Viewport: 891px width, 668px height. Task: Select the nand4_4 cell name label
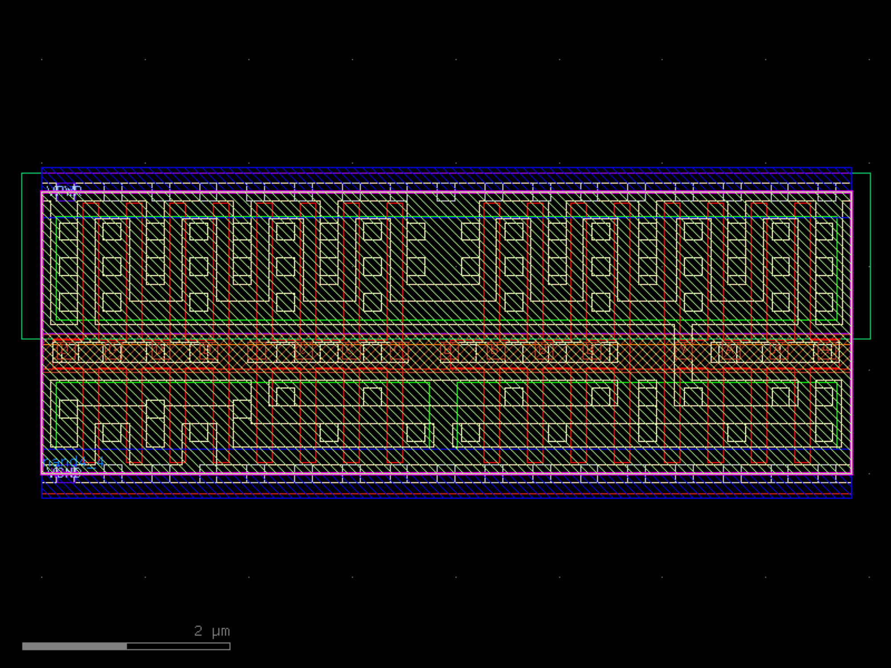(x=74, y=462)
